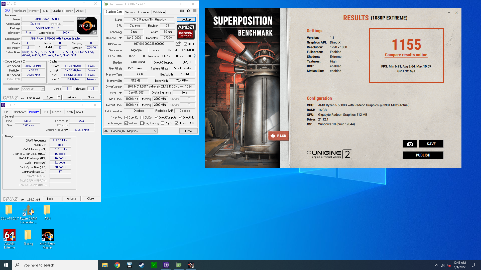Toggle the OpenCL checkbox
This screenshot has height=270, width=481.
click(x=126, y=117)
